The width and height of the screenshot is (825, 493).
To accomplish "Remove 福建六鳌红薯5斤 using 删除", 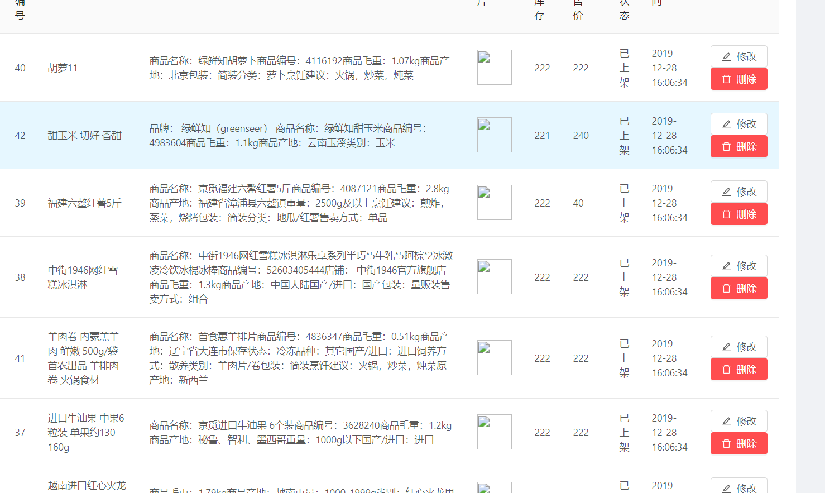I will pos(738,214).
